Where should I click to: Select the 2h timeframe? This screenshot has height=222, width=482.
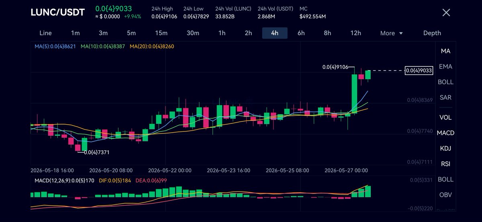tap(248, 33)
